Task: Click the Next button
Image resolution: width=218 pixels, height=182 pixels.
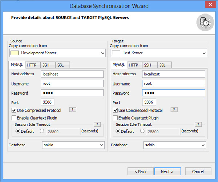Action: point(167,171)
